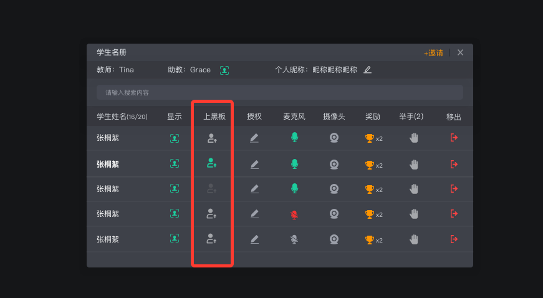Viewport: 543px width, 298px height.
Task: Click the 举手(2) column header
Action: point(411,117)
